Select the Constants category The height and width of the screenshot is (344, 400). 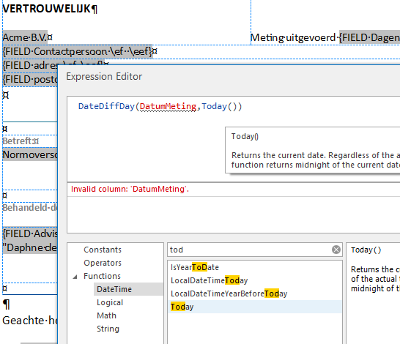pos(103,250)
